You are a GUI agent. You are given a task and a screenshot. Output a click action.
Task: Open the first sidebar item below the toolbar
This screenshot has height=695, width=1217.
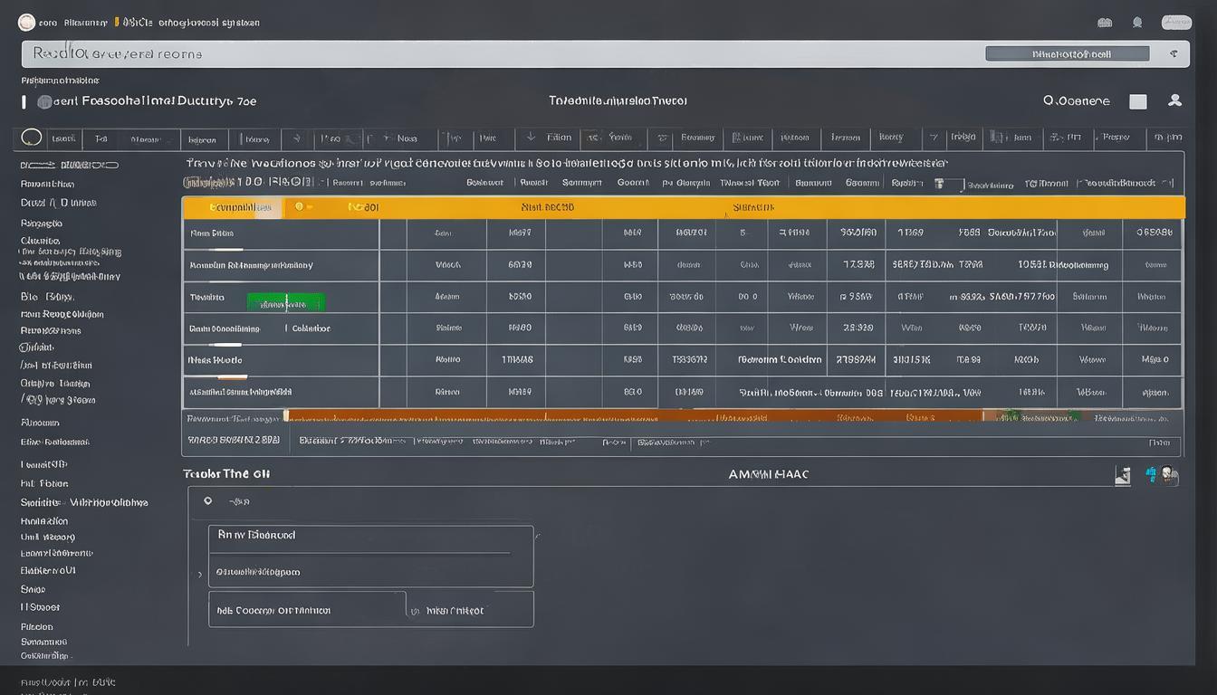coord(70,166)
